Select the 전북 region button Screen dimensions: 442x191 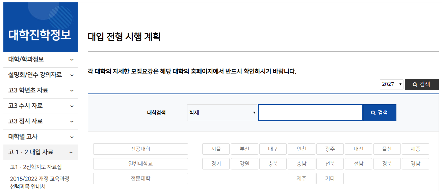tap(330, 164)
